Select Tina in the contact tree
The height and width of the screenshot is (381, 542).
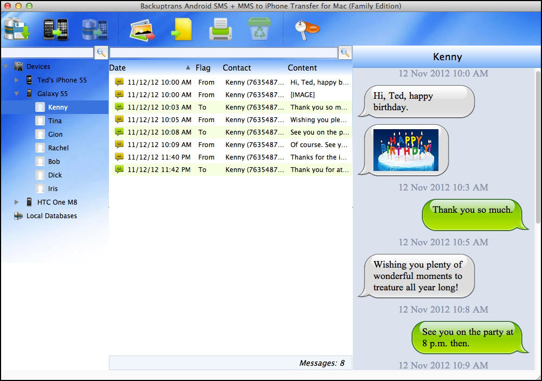tap(55, 121)
